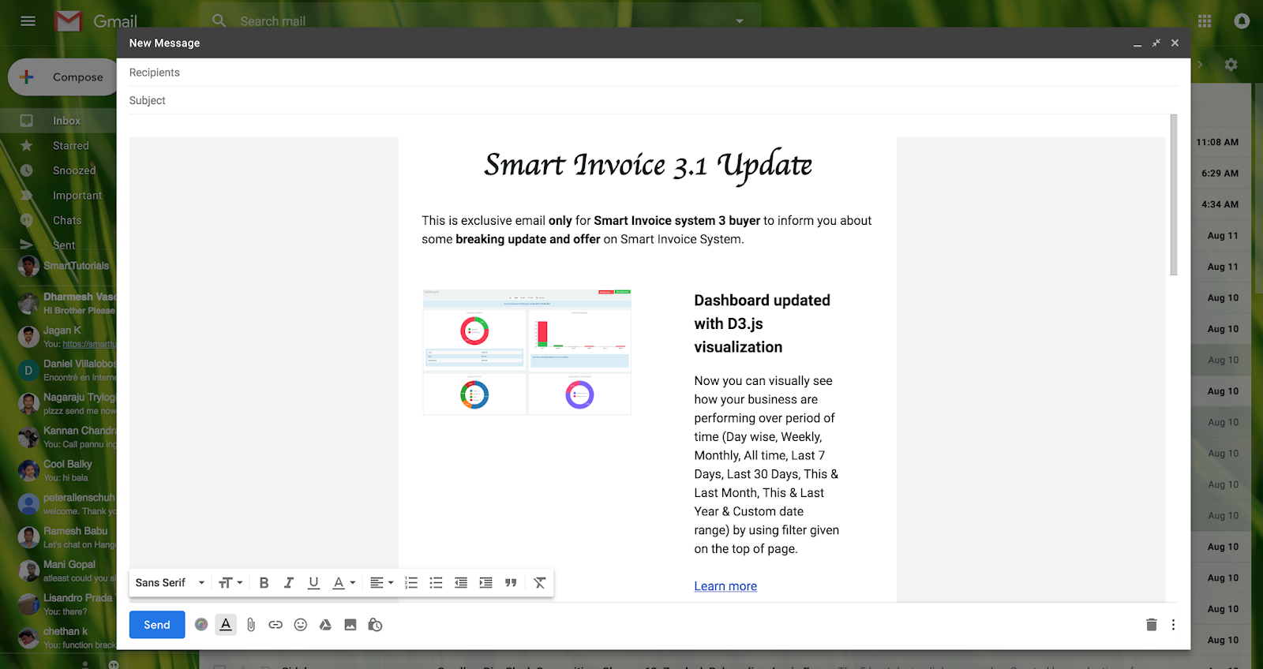1263x669 pixels.
Task: Insert a hyperlink into the message
Action: pos(275,625)
